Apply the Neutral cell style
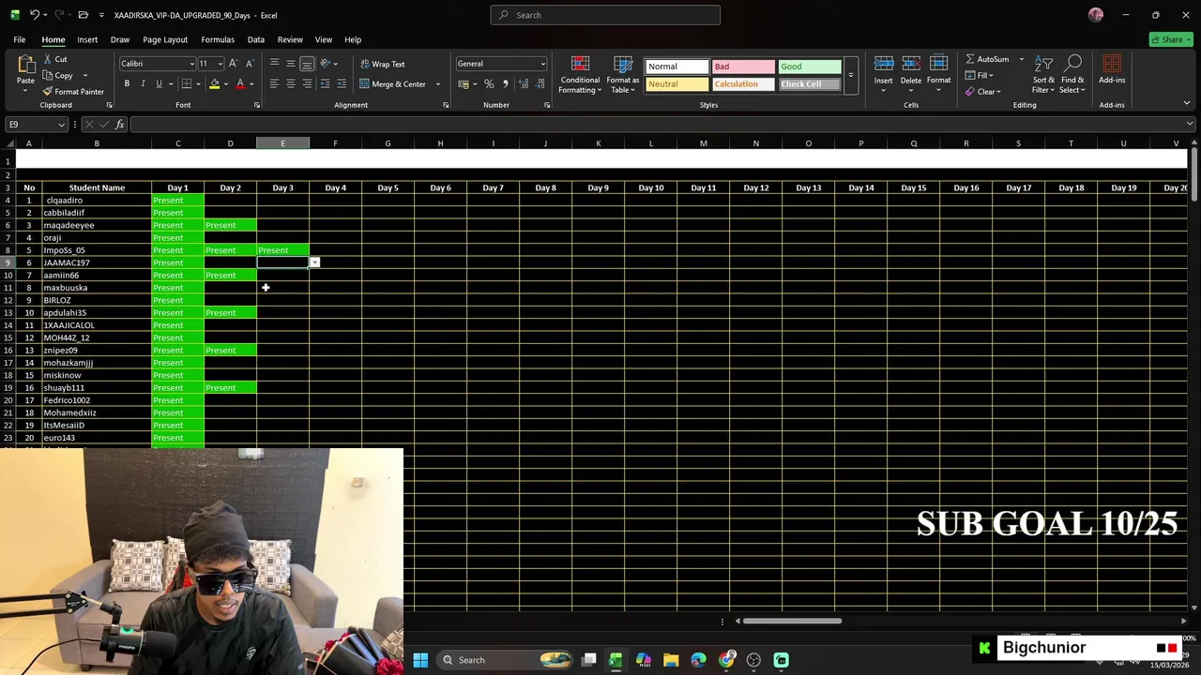1201x675 pixels. point(677,84)
